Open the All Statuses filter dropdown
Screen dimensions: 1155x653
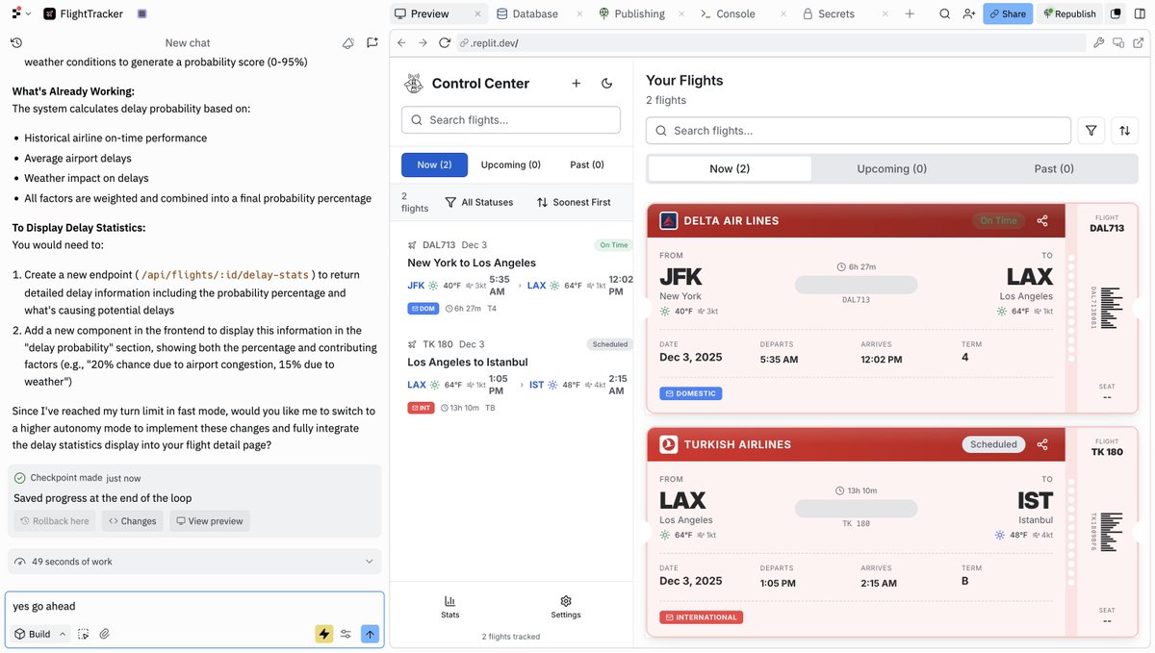479,202
